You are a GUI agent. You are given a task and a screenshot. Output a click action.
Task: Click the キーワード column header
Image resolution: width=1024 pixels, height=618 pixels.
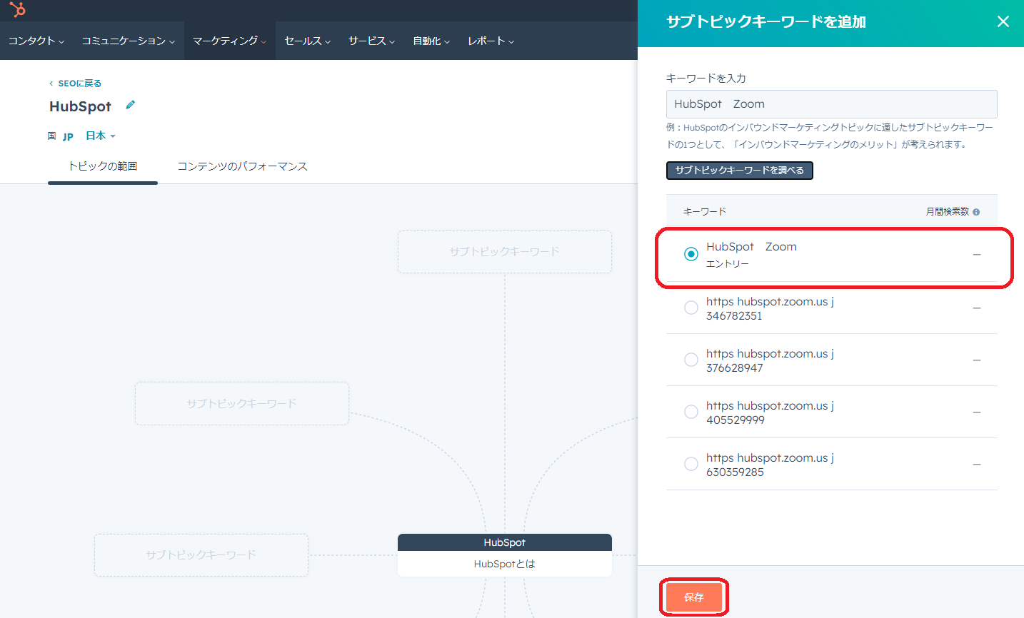[x=704, y=212]
